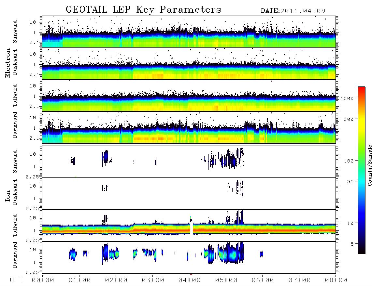The height and width of the screenshot is (286, 372).
Task: Select the Ion Tailward panel label
Action: pos(15,226)
